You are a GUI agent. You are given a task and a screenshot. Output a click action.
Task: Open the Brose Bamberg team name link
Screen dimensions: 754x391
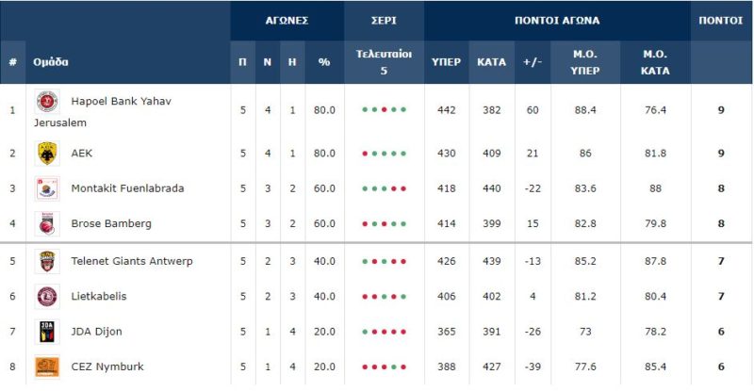[x=111, y=224]
